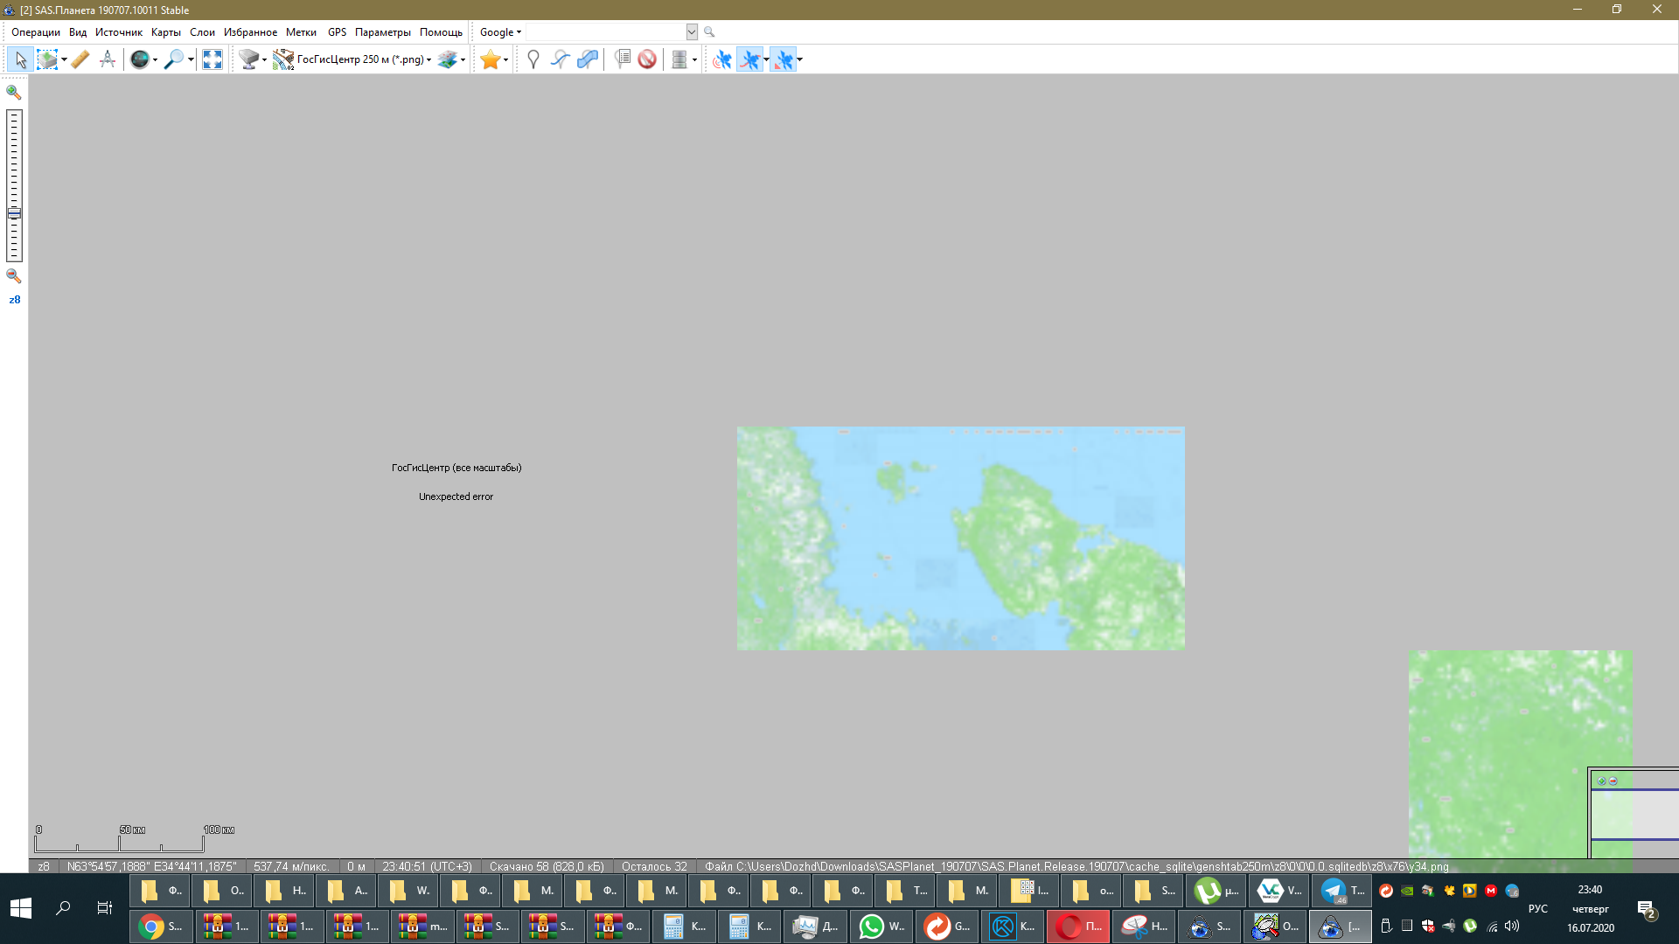Click the zoom in magnifier on left sidebar

pyautogui.click(x=14, y=92)
